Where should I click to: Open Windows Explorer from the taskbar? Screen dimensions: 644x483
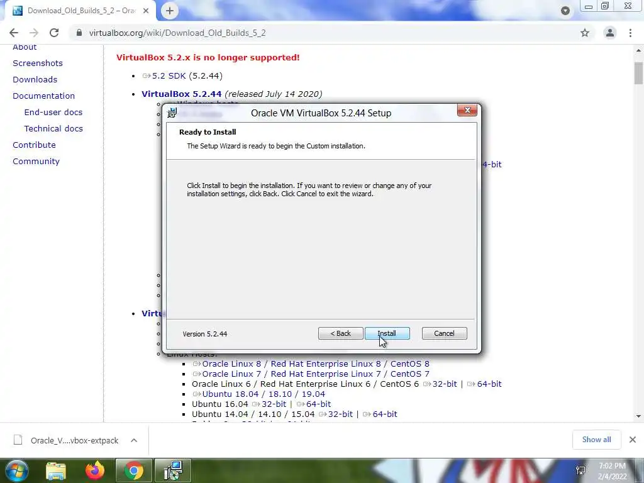pyautogui.click(x=56, y=470)
